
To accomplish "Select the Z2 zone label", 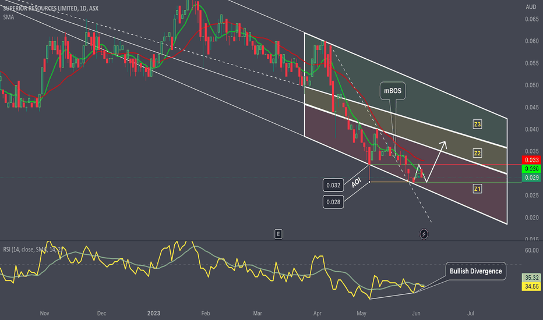I will [477, 153].
